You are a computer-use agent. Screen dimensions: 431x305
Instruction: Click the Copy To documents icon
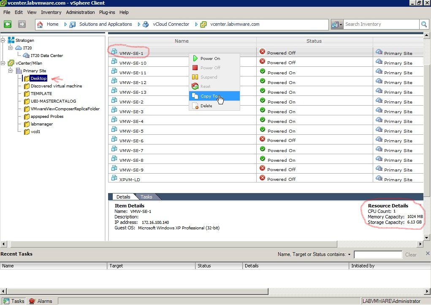click(x=195, y=96)
